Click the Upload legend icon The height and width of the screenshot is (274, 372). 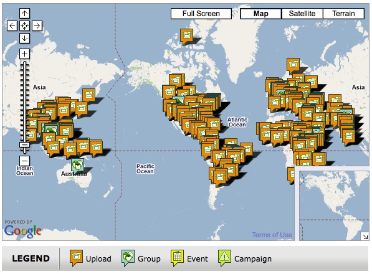coord(76,258)
